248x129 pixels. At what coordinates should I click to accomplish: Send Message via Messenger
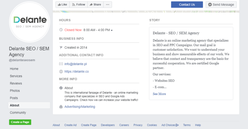(x=221, y=5)
